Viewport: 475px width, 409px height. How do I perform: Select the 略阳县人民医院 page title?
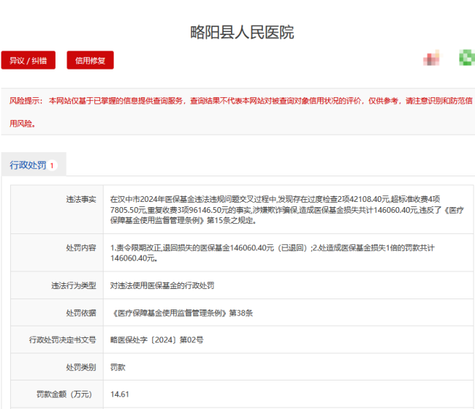241,32
